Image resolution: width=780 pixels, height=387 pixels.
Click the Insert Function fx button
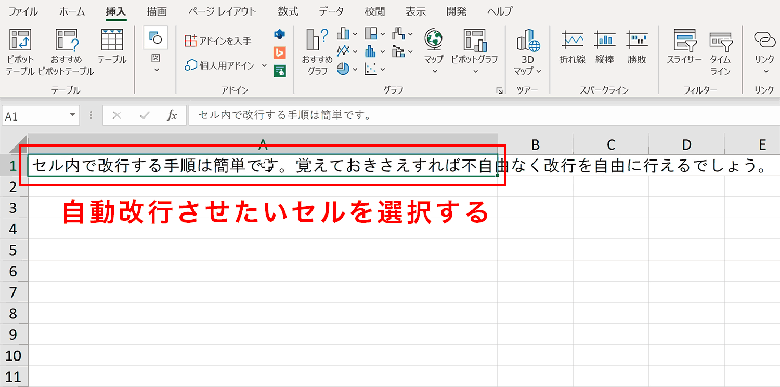point(172,116)
